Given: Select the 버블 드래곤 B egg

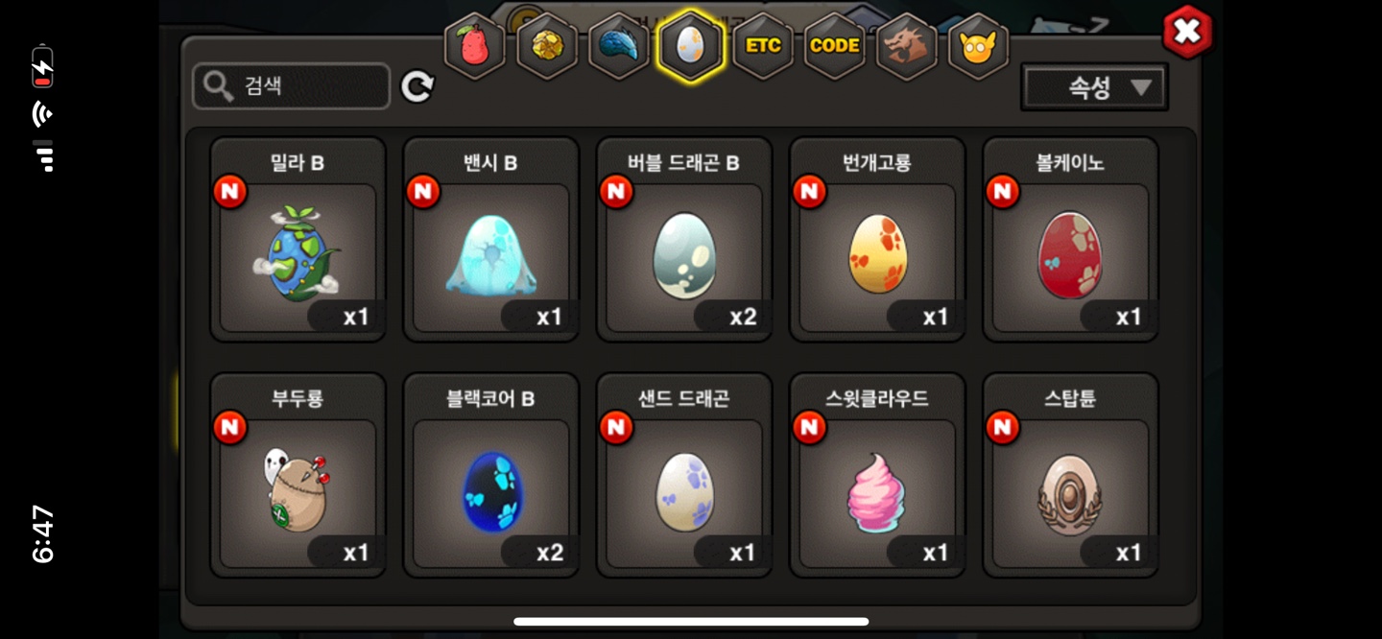Looking at the screenshot, I should click(x=684, y=240).
